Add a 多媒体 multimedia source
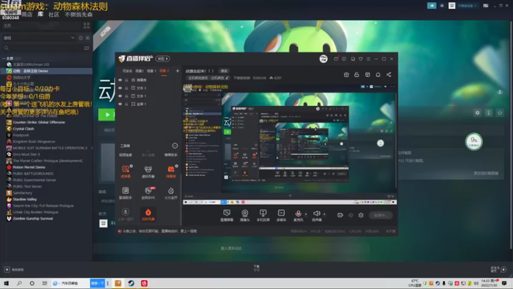513x289 pixels. coord(282,216)
